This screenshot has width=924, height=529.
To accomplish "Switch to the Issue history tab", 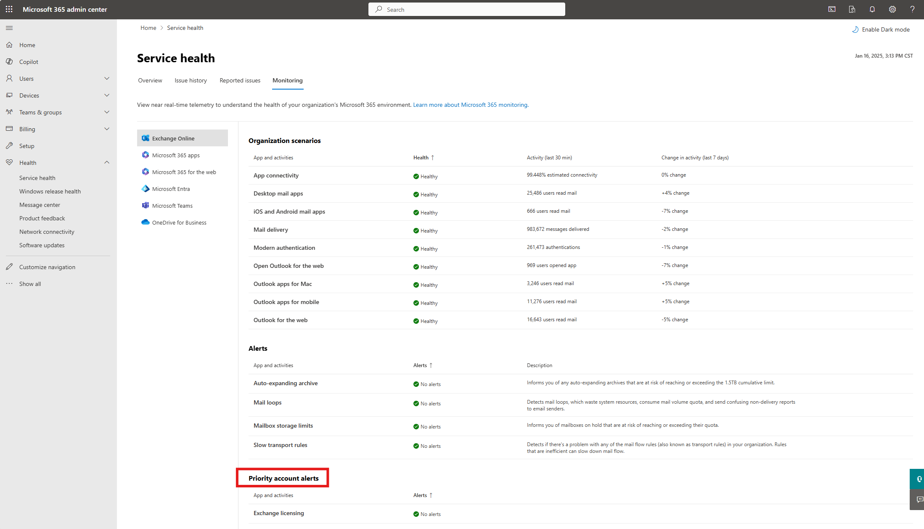I will [191, 80].
